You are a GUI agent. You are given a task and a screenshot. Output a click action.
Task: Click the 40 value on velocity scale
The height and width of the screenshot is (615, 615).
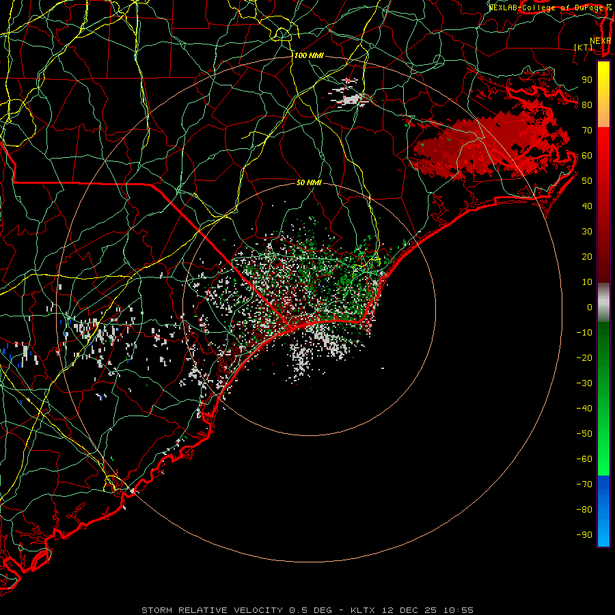(x=587, y=206)
